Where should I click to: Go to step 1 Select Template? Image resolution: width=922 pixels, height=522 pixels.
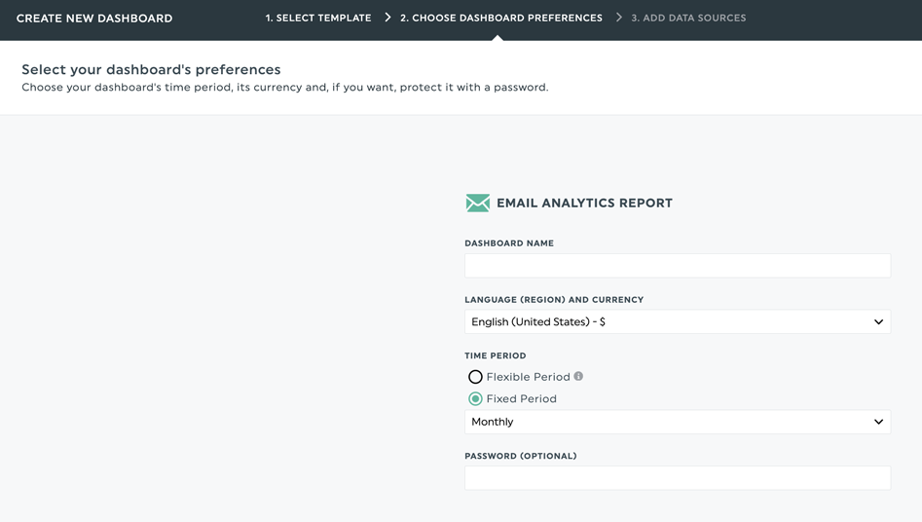(318, 19)
